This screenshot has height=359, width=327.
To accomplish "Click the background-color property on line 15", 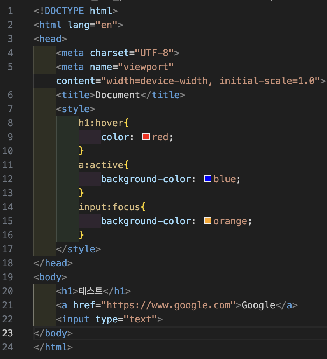I will [x=146, y=221].
